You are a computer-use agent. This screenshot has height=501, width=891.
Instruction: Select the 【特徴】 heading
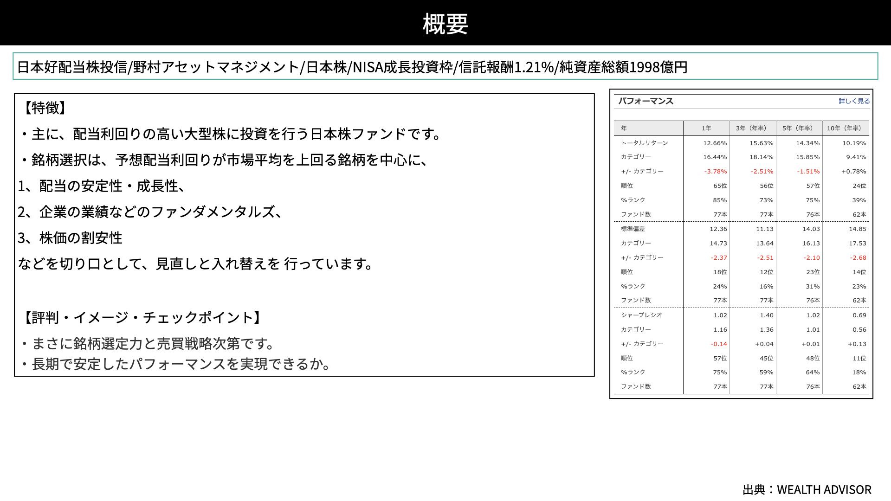tap(45, 108)
